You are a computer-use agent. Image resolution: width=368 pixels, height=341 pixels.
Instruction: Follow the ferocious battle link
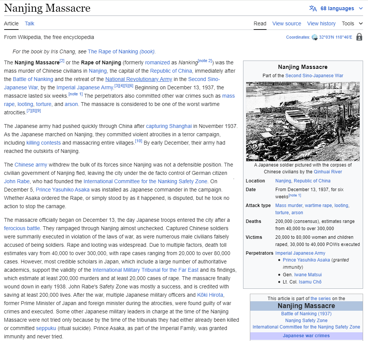(22, 228)
